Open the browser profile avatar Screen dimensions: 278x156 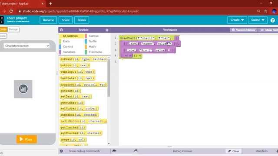click(274, 11)
